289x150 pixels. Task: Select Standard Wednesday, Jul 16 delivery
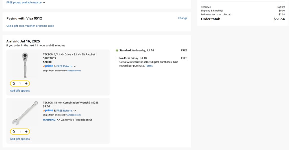pos(117,51)
